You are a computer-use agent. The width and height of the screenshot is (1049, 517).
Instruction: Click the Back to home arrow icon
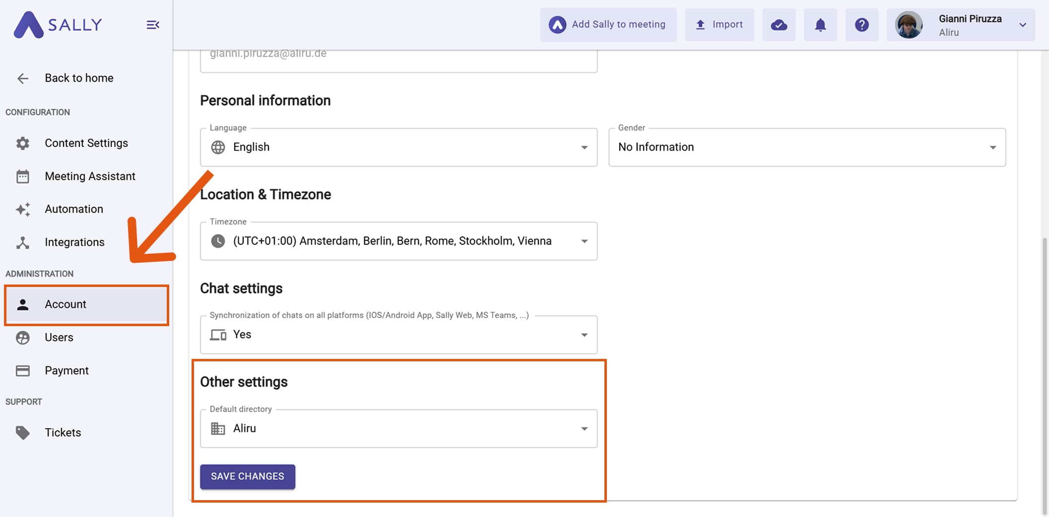tap(23, 78)
